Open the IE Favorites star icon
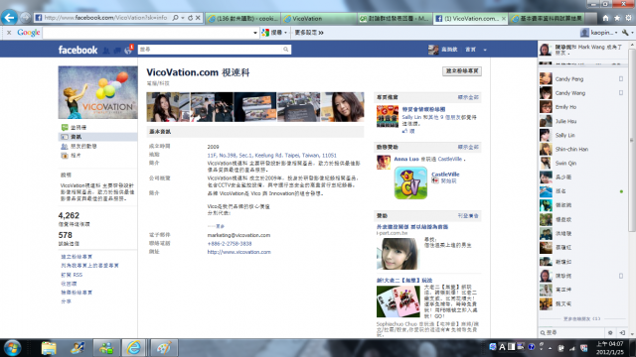The height and width of the screenshot is (357, 636). pos(617,18)
